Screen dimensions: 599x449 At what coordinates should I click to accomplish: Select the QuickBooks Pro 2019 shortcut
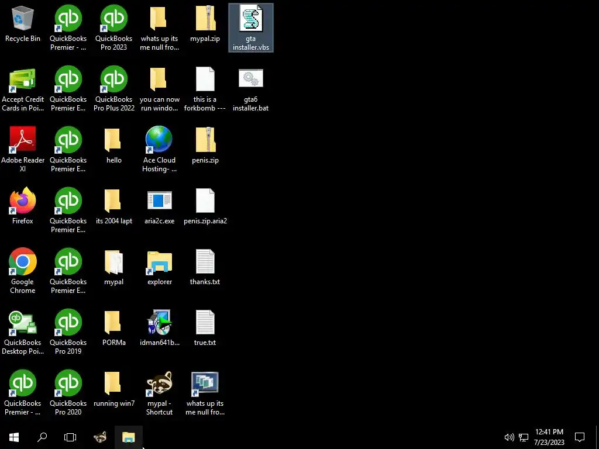click(x=68, y=332)
